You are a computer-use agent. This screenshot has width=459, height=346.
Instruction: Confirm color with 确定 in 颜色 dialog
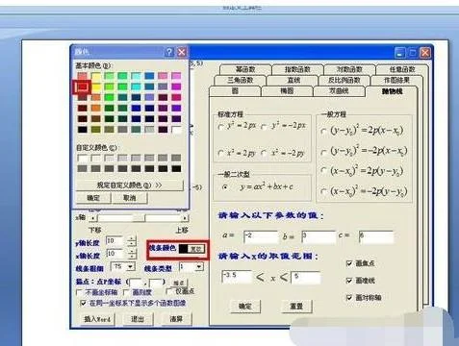click(93, 198)
